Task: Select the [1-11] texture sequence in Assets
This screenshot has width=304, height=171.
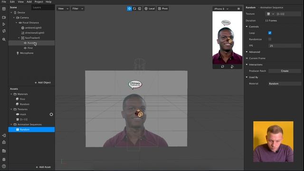Action: [24, 119]
